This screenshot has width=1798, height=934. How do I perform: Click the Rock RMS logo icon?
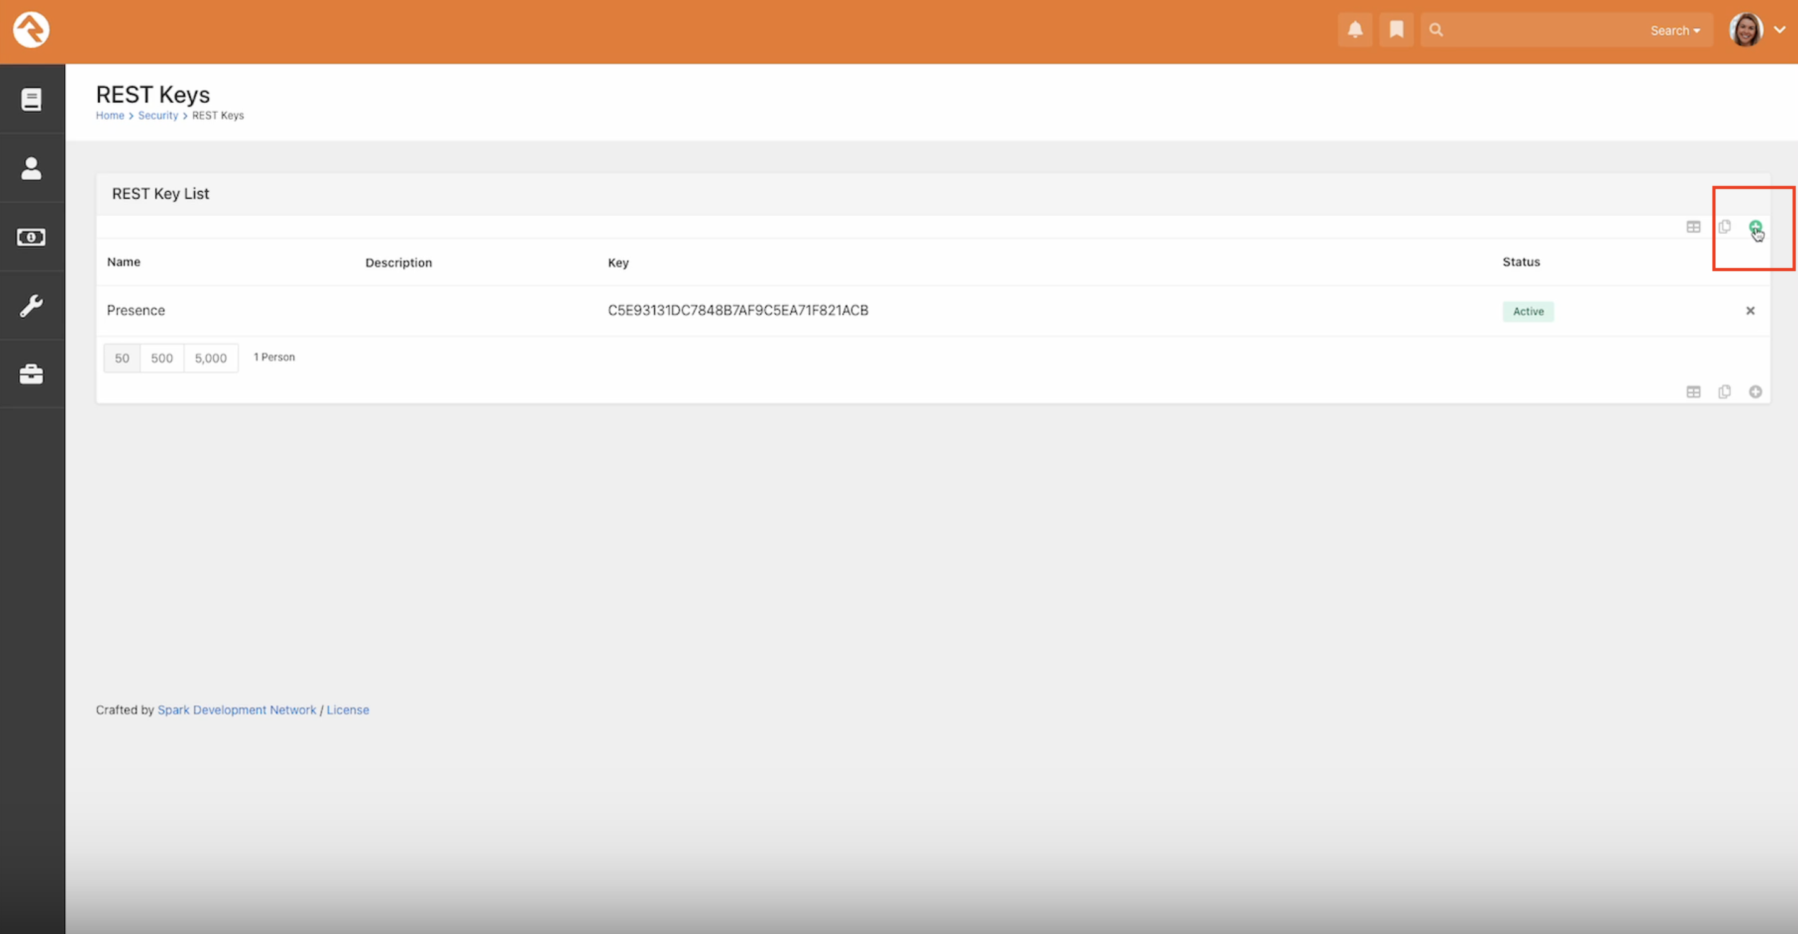tap(31, 30)
